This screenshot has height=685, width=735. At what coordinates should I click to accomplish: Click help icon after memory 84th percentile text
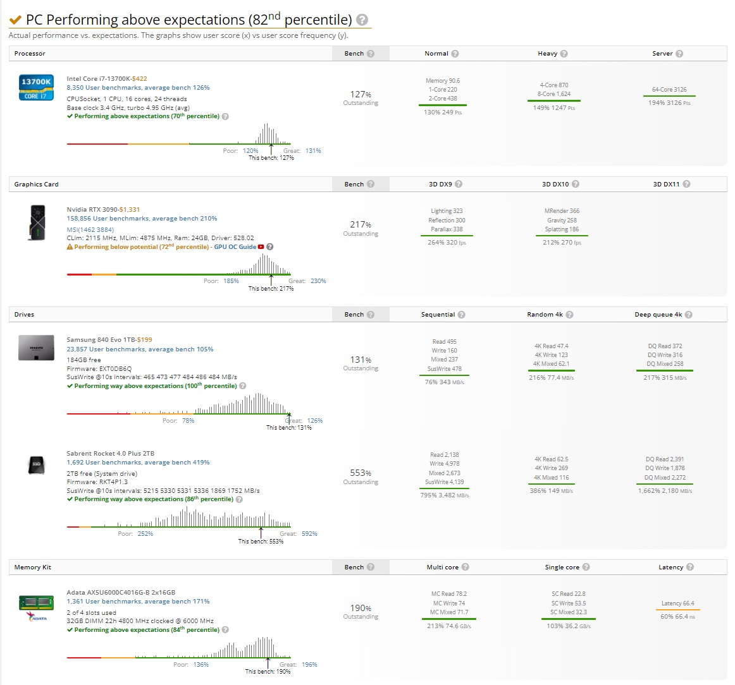click(225, 630)
